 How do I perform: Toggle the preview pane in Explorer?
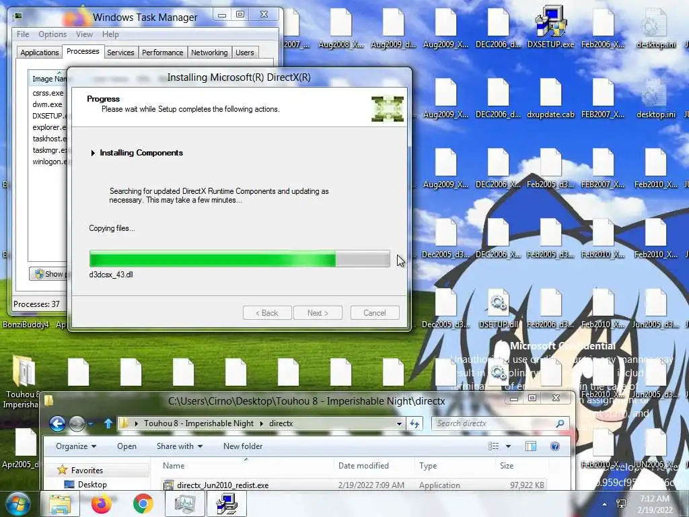[531, 446]
